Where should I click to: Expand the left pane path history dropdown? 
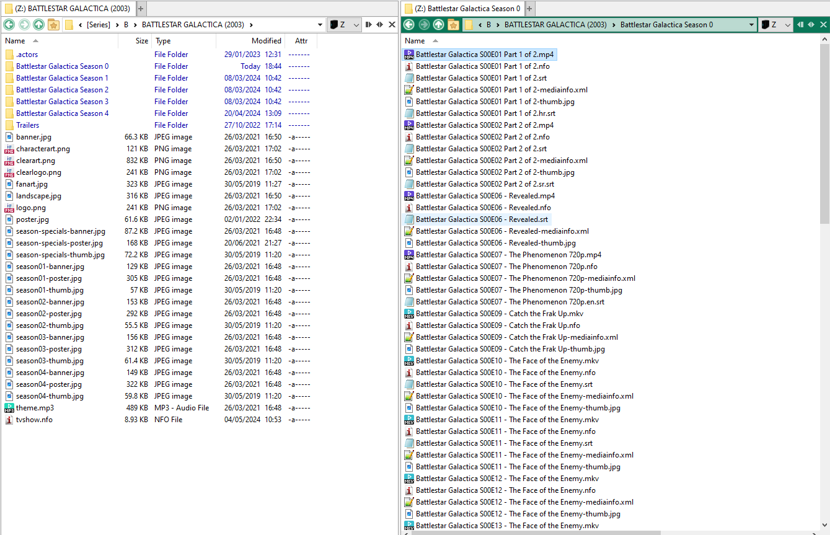coord(320,25)
